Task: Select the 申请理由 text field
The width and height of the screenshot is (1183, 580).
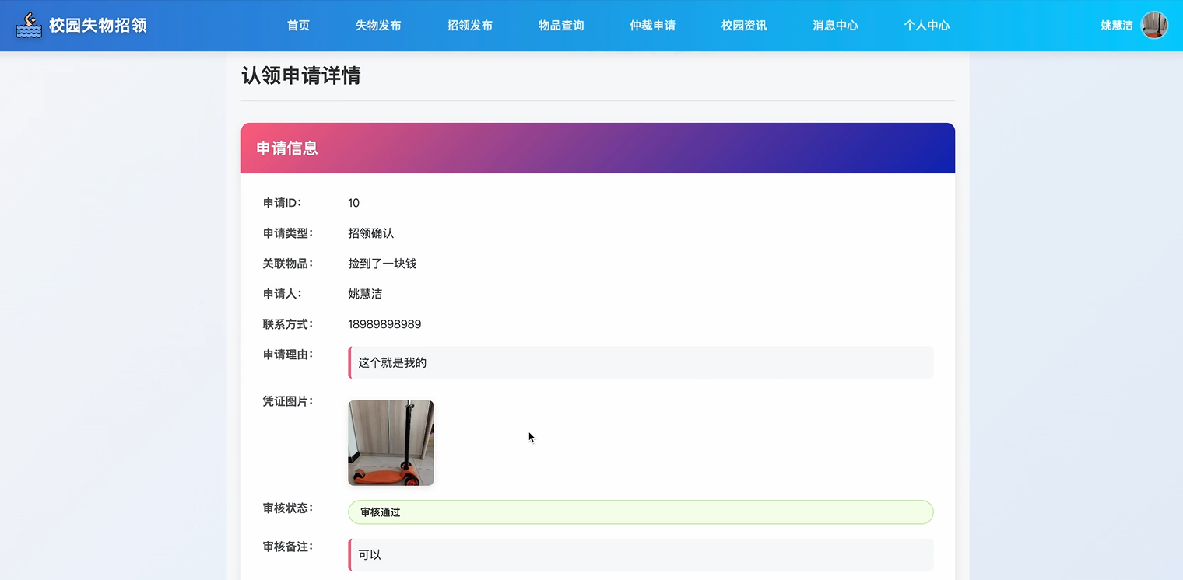Action: pyautogui.click(x=640, y=362)
